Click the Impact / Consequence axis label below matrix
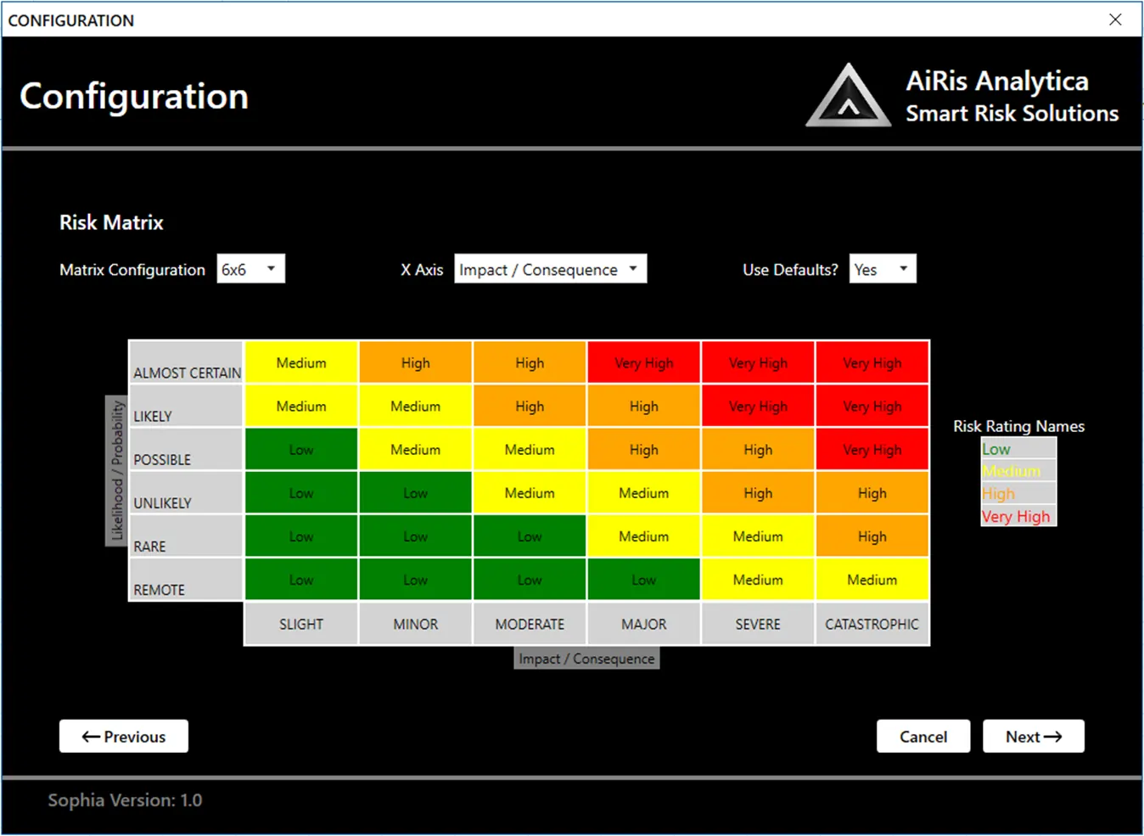 coord(586,659)
